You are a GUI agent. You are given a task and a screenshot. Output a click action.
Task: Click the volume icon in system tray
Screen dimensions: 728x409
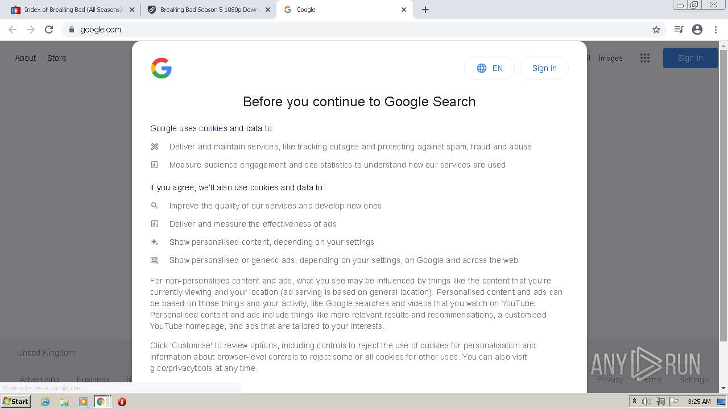647,402
